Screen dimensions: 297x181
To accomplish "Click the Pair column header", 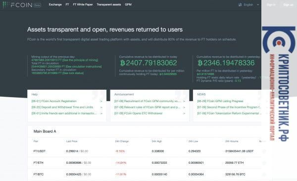I will click(x=36, y=141).
